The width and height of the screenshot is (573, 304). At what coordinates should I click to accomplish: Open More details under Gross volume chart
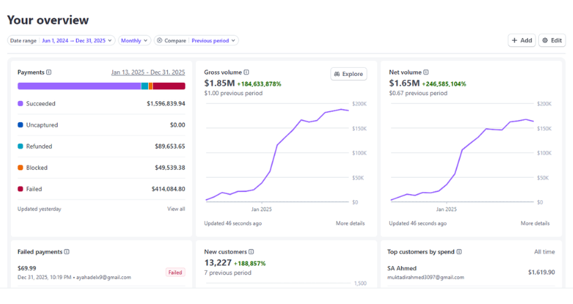click(350, 223)
